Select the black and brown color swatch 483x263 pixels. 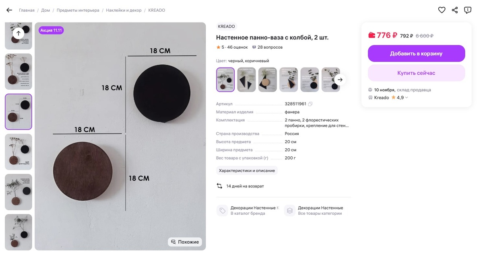point(225,80)
